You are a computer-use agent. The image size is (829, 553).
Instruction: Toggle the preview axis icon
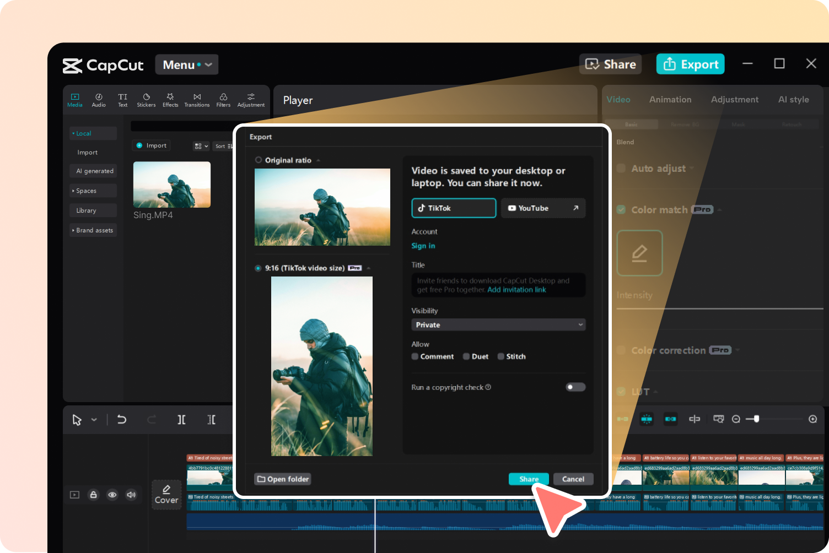[x=695, y=419]
